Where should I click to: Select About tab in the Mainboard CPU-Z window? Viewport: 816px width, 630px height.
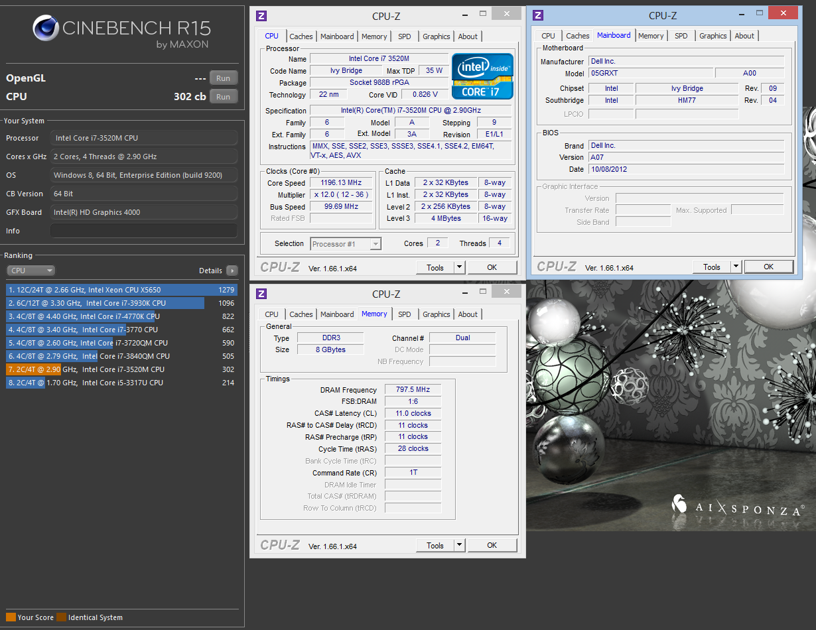click(x=744, y=36)
